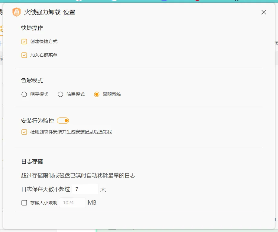
Task: Click the 天 unit label
Action: (103, 189)
